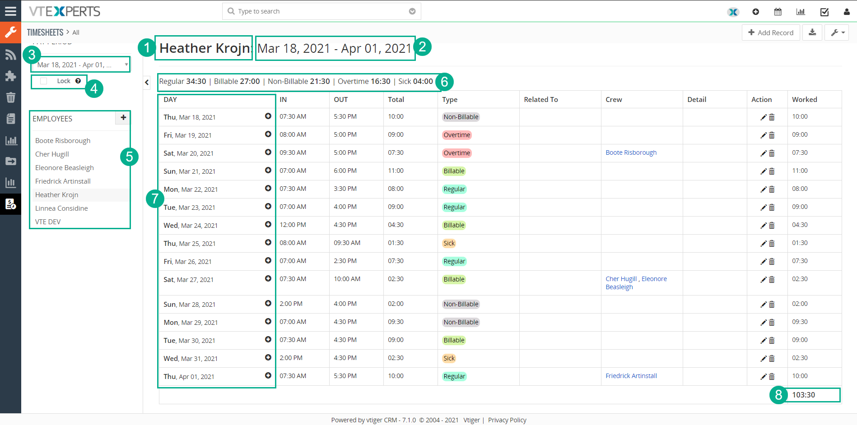Open the puzzle piece extensions icon
This screenshot has width=857, height=425.
click(x=10, y=76)
